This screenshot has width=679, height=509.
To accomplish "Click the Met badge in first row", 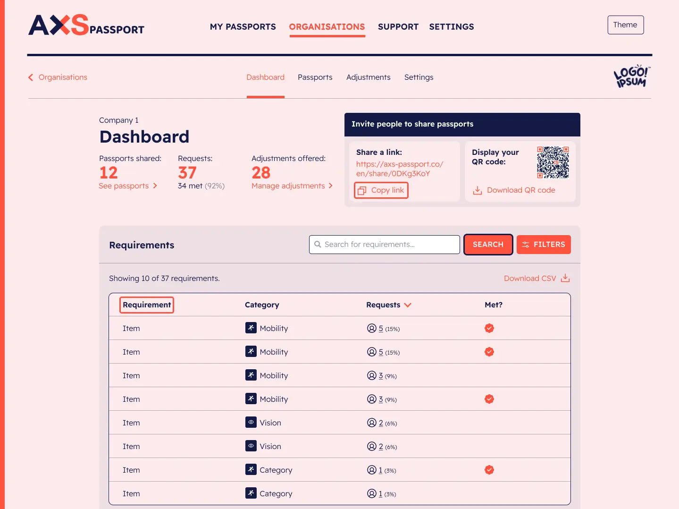I will (489, 328).
